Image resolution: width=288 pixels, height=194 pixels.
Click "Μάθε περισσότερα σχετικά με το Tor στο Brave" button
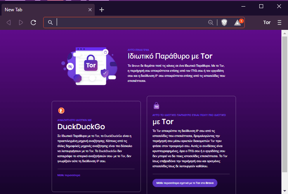tap(185, 183)
